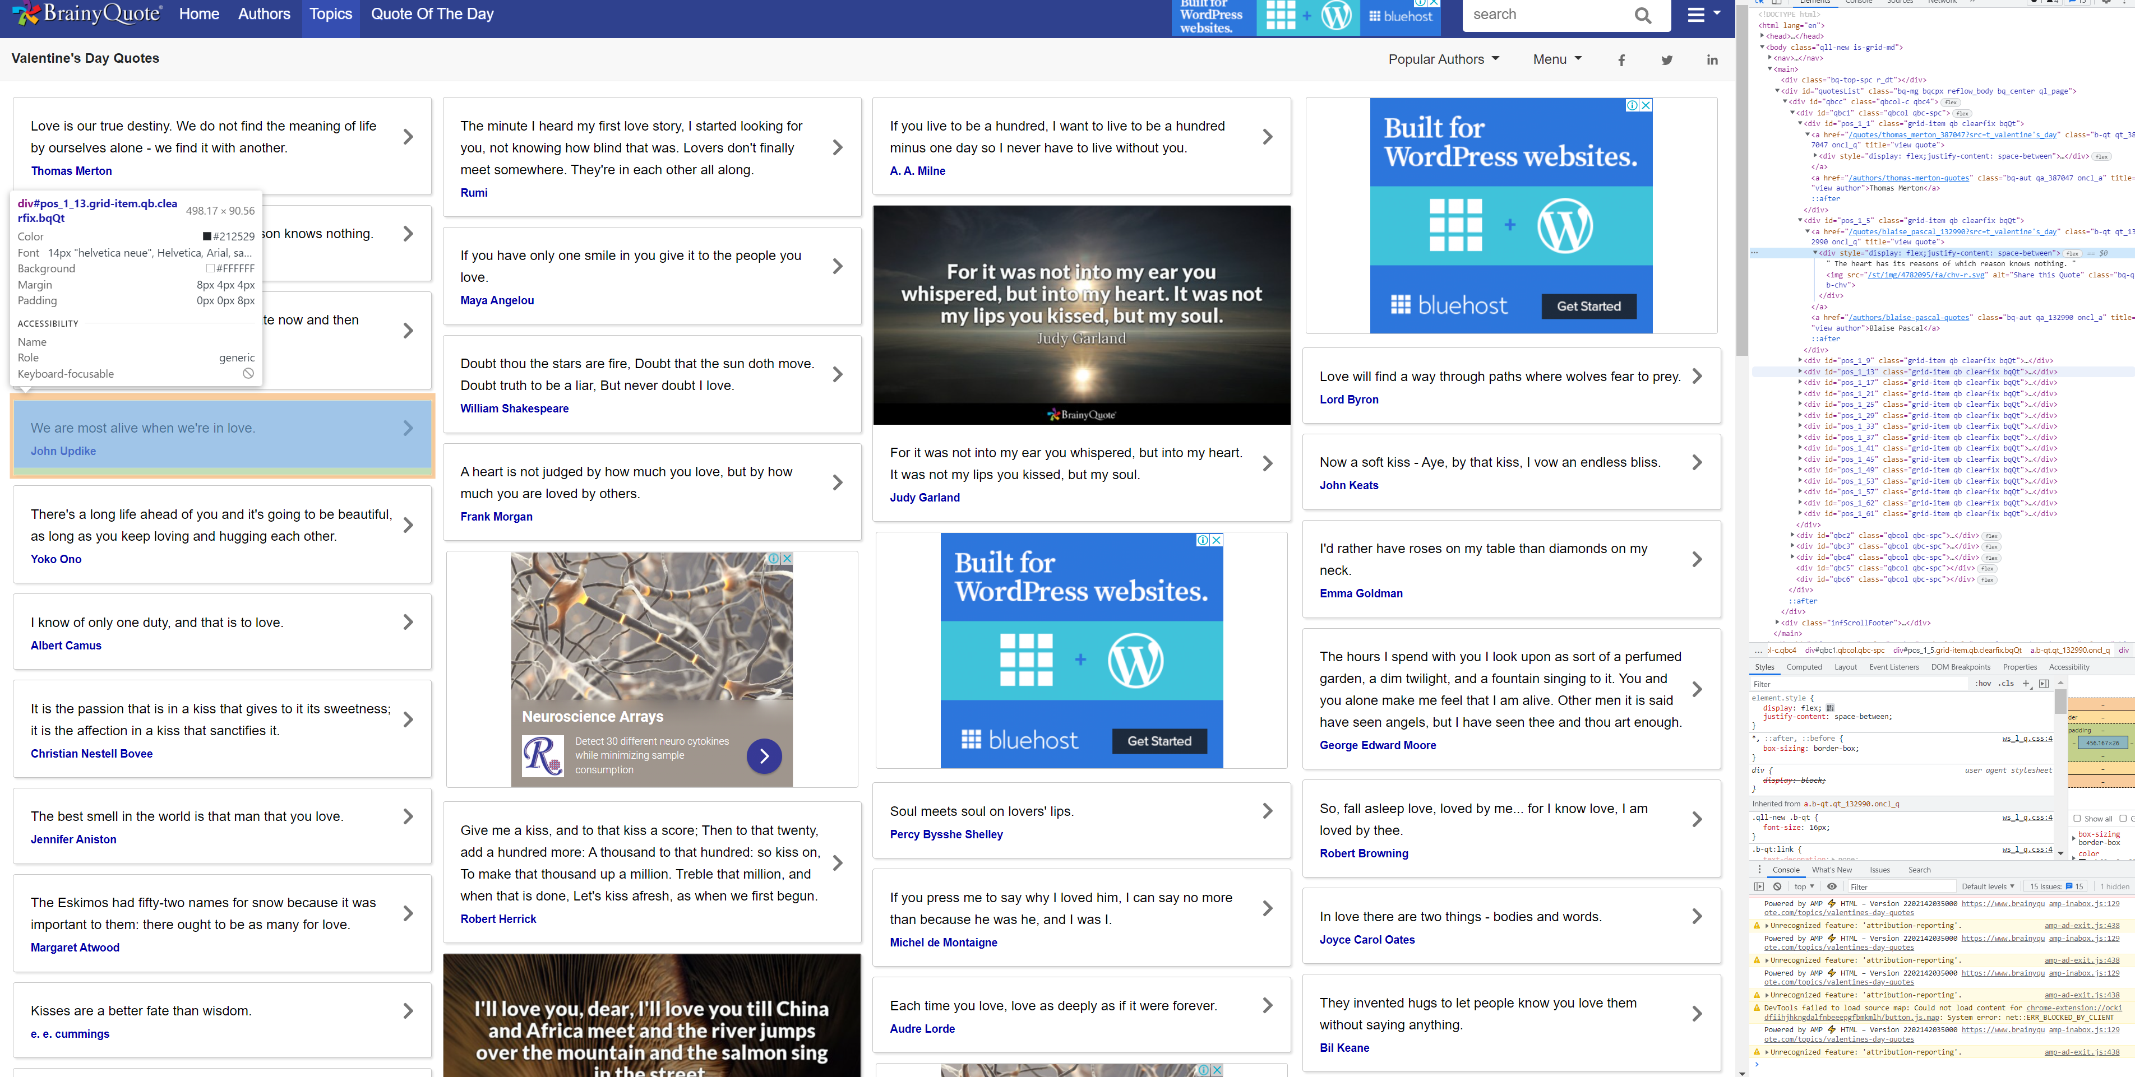Click share chevron on Joyce Carol Oates quote

(x=1697, y=916)
